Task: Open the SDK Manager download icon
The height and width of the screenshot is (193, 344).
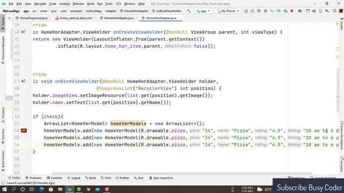Action: (x=327, y=11)
